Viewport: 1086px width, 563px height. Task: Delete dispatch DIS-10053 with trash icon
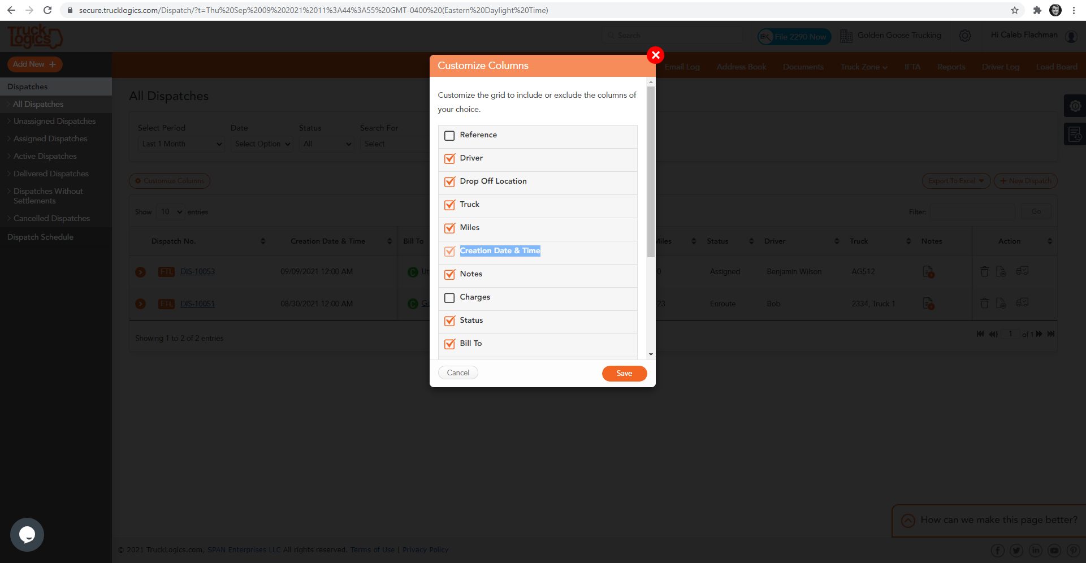(x=984, y=271)
